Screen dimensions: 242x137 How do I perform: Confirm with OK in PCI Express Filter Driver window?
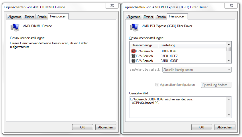click(202, 127)
